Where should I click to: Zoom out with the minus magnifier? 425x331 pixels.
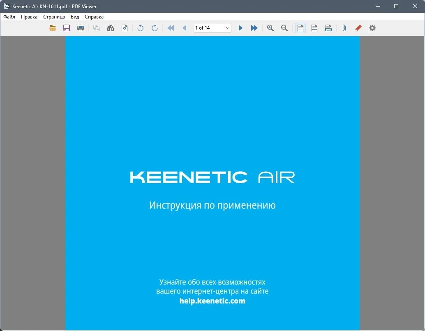click(284, 28)
